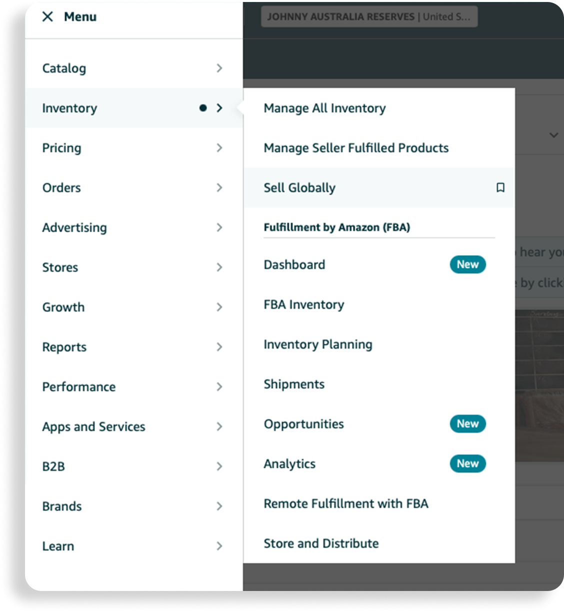Open the Catalog menu item

click(x=134, y=68)
